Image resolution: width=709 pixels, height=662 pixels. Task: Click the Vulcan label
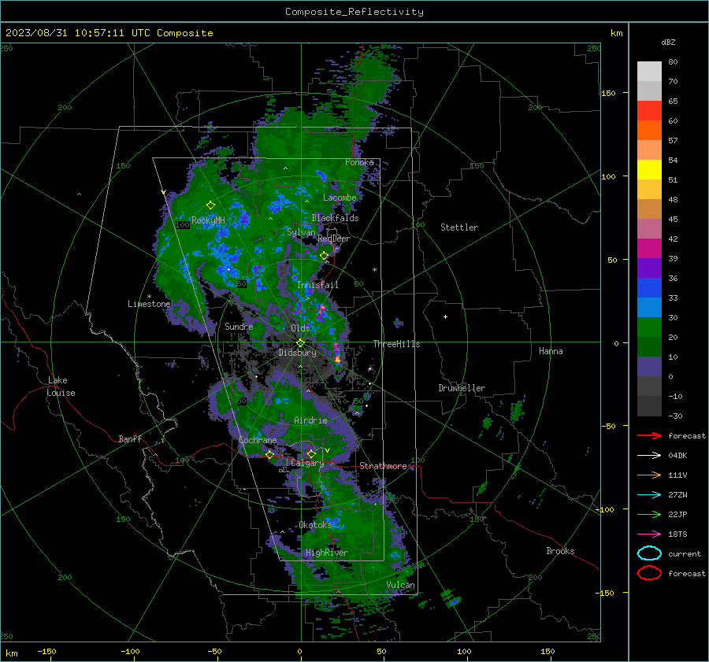pyautogui.click(x=400, y=585)
